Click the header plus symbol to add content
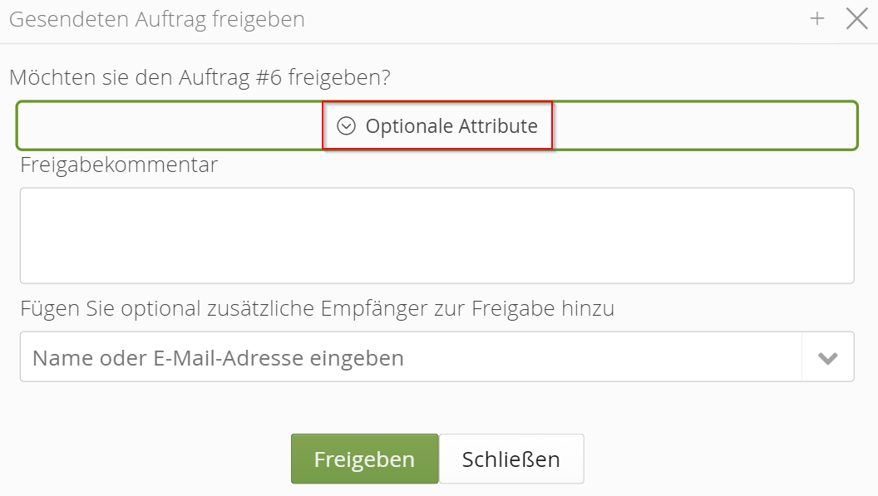 (817, 17)
